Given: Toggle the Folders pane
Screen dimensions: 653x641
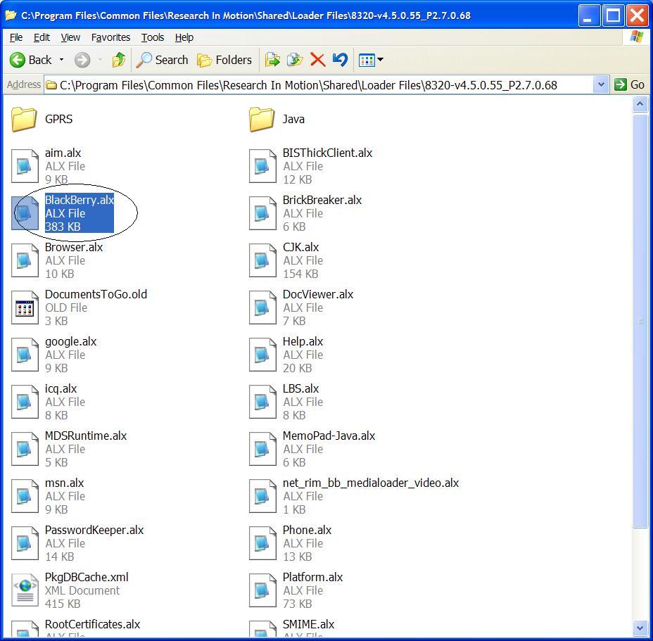Looking at the screenshot, I should [x=224, y=60].
